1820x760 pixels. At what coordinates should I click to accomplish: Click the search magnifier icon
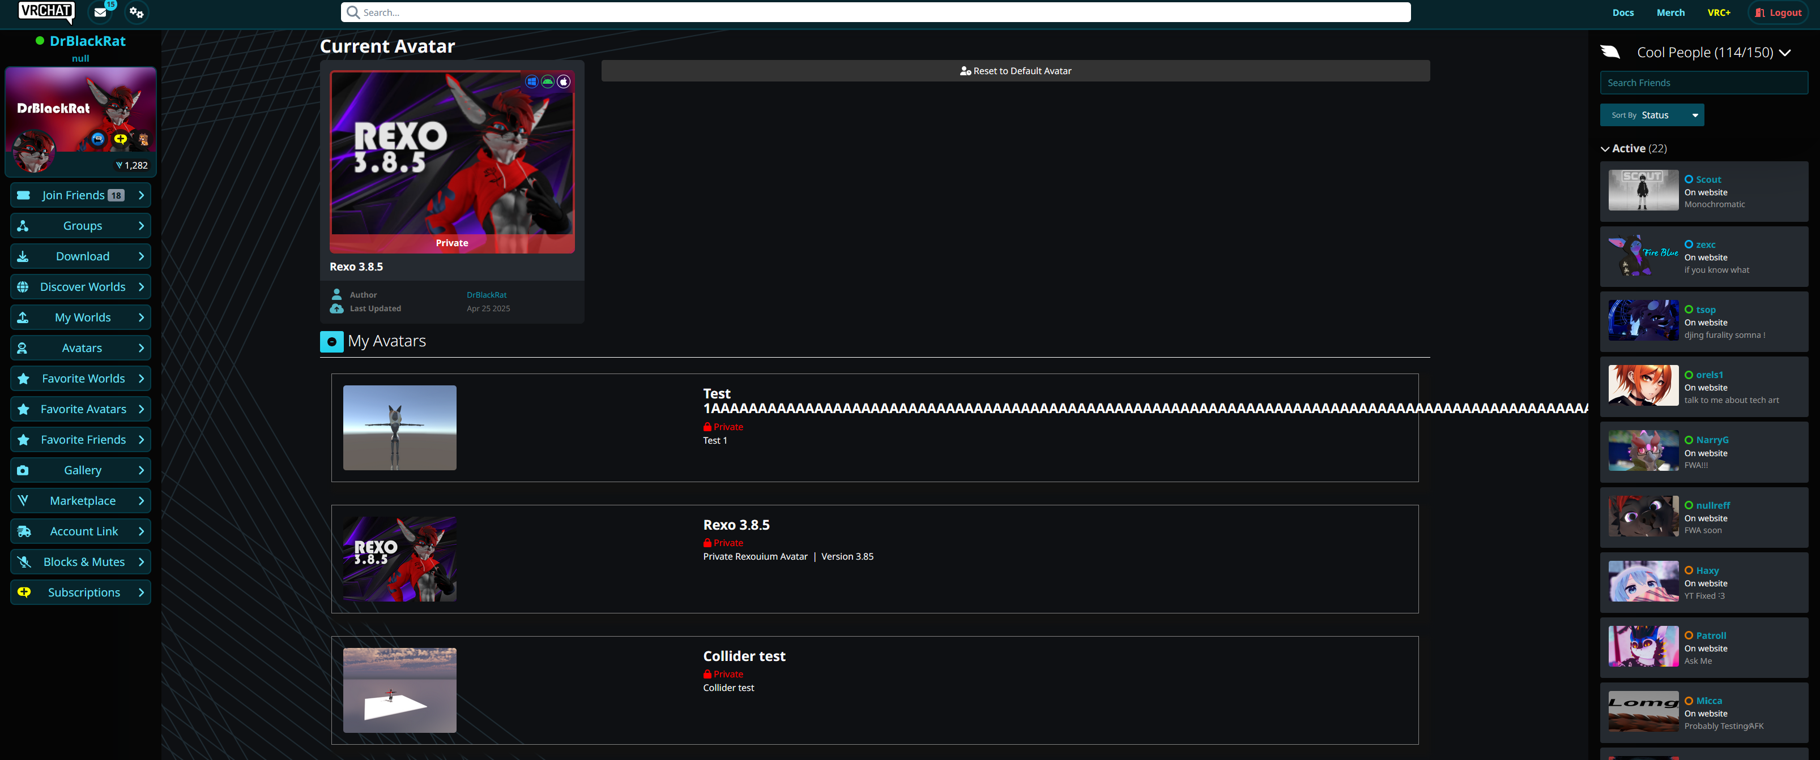point(352,12)
